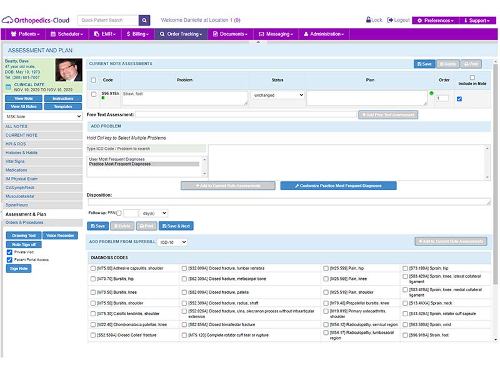Click the Orthopedics-Cloud logo

pyautogui.click(x=36, y=20)
